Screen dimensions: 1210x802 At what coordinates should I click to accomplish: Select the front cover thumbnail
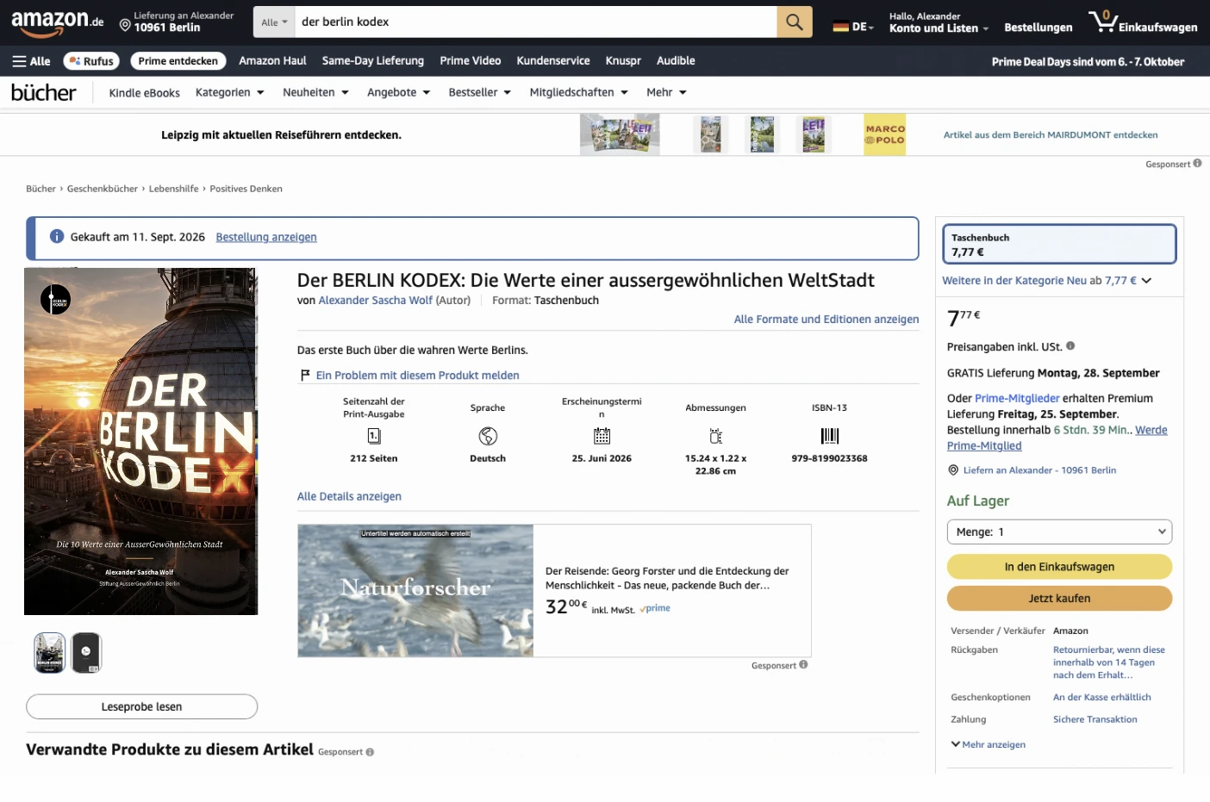click(49, 653)
